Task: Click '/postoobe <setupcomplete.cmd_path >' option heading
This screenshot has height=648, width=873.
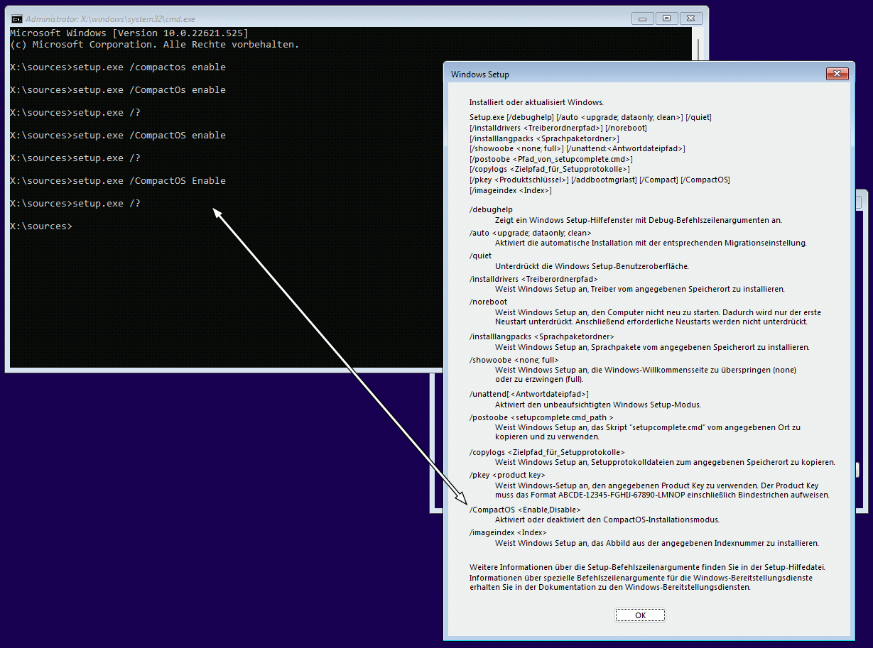Action: coord(541,417)
